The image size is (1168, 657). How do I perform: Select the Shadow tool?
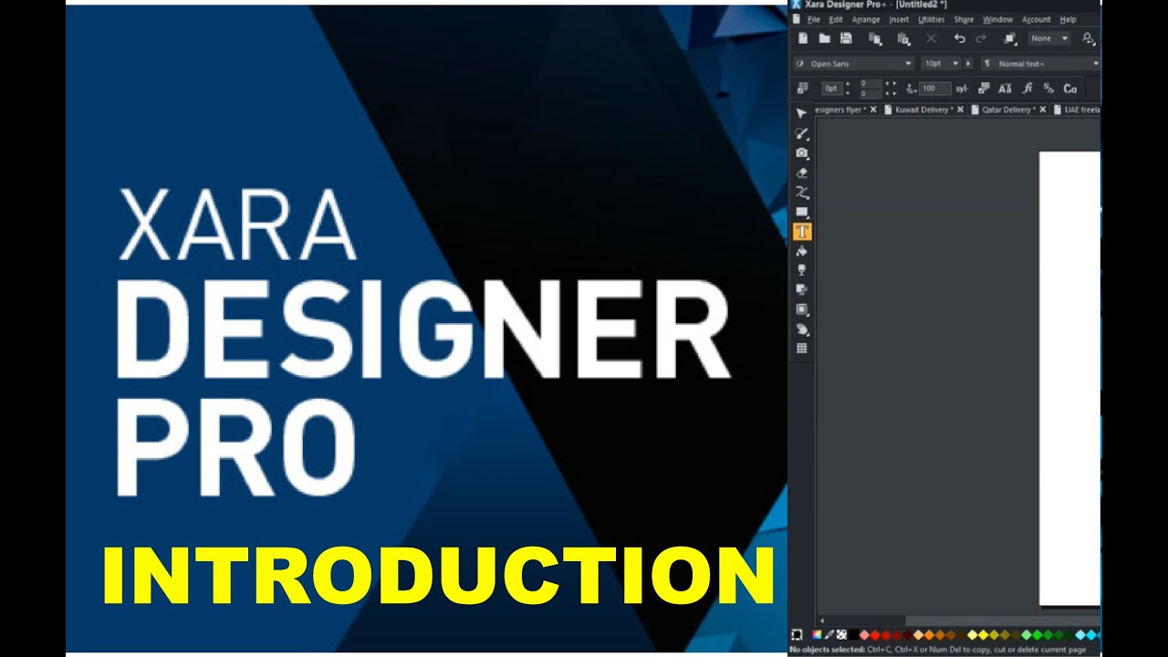(802, 289)
